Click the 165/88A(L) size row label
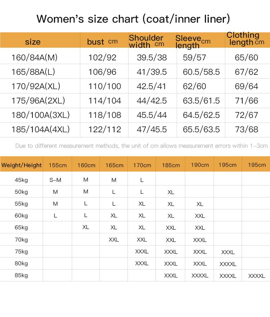270x317 pixels. 33,72
